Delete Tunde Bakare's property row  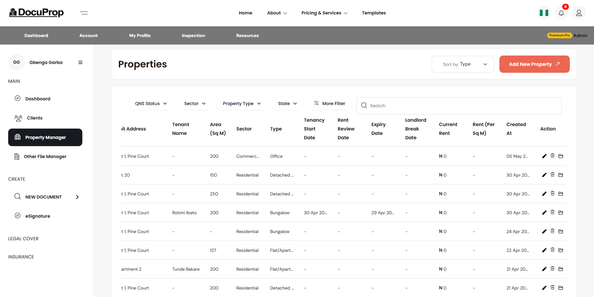pos(553,269)
